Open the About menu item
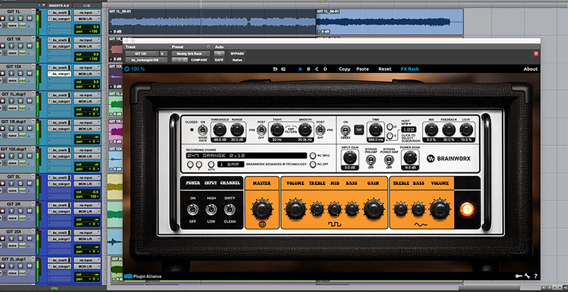 click(530, 69)
